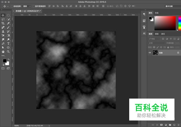181x127 pixels.
Task: Select the Eraser tool
Action: [3, 35]
